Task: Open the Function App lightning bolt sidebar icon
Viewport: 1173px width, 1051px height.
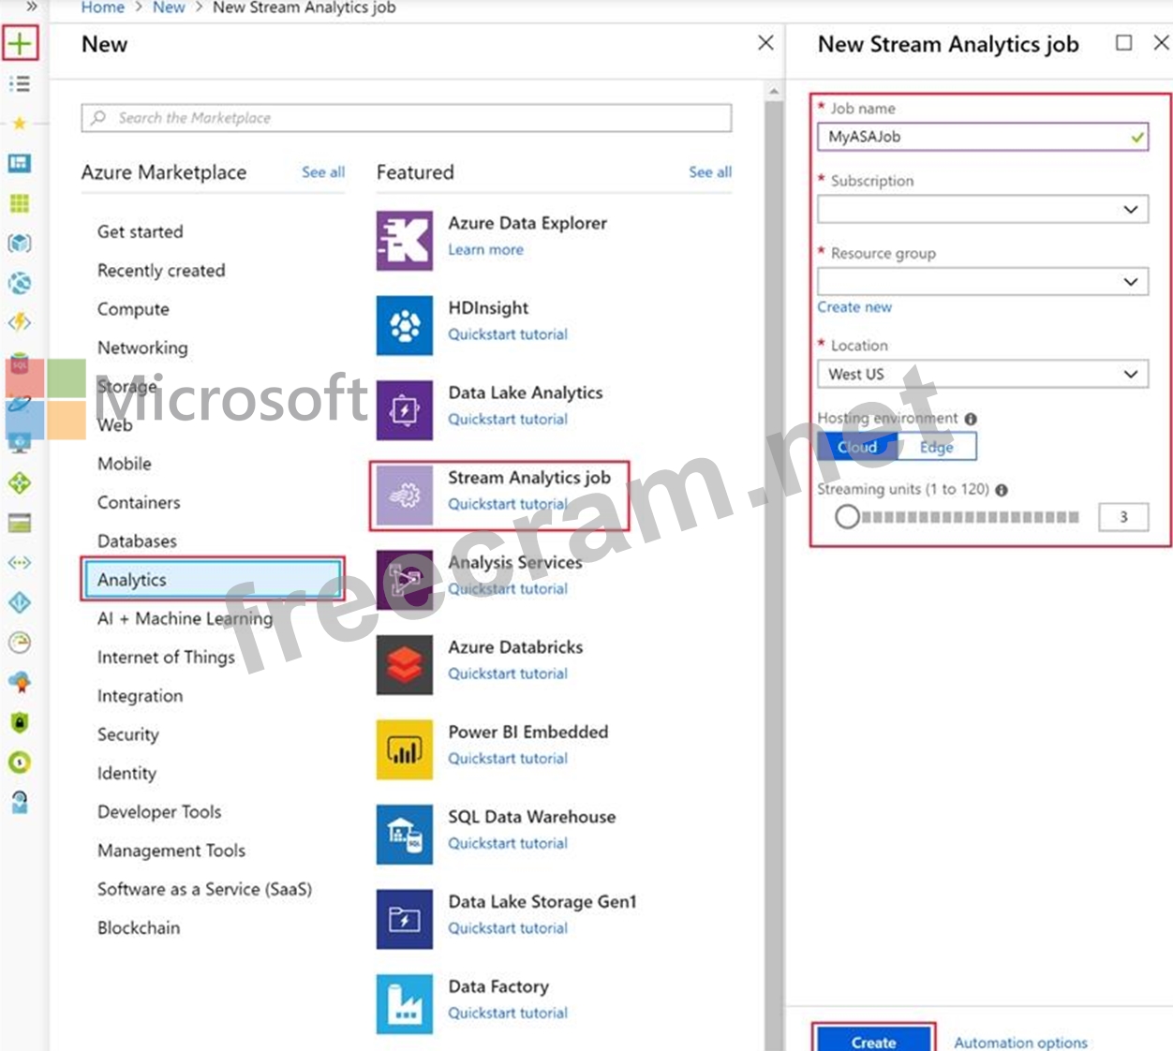Action: click(x=20, y=322)
